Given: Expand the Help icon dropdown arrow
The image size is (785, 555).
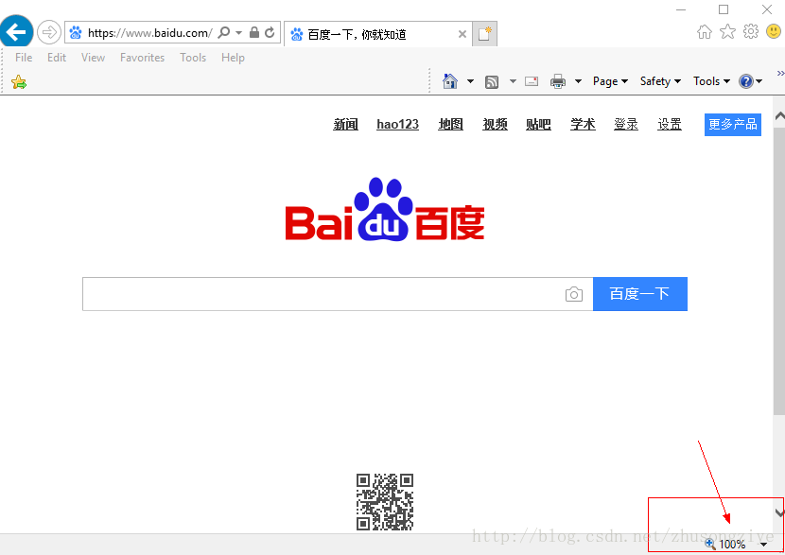Looking at the screenshot, I should 759,81.
